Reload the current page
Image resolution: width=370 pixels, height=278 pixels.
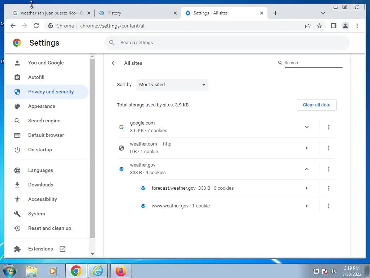click(36, 26)
